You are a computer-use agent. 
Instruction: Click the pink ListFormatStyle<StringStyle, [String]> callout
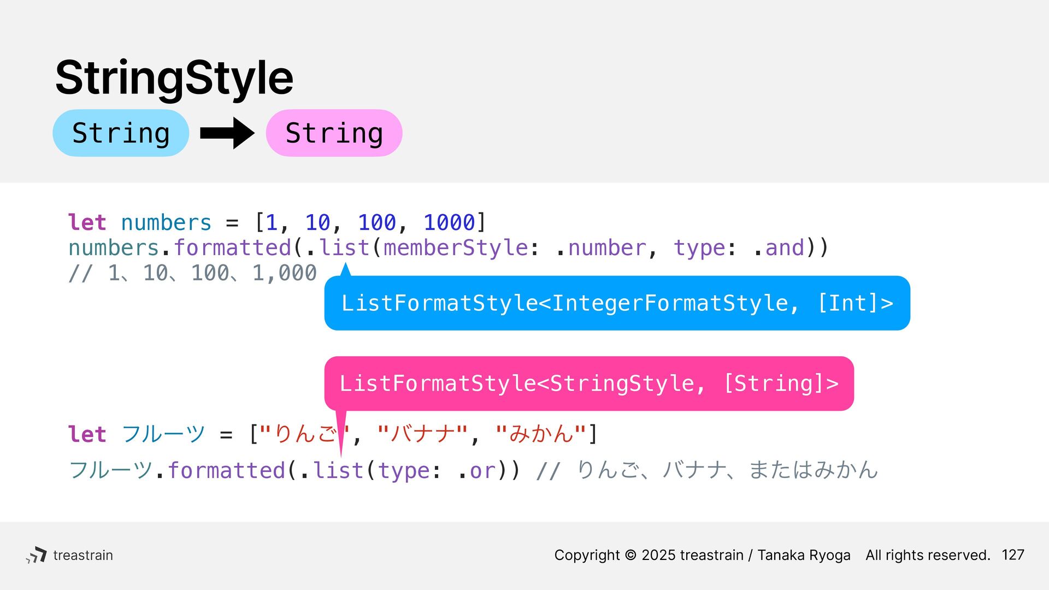(x=589, y=383)
